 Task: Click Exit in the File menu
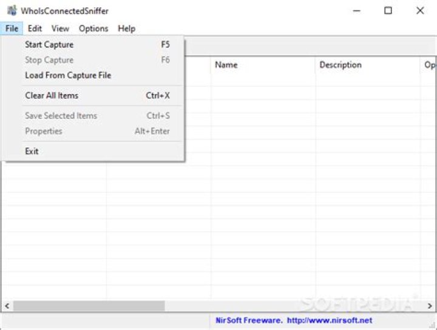click(x=32, y=151)
